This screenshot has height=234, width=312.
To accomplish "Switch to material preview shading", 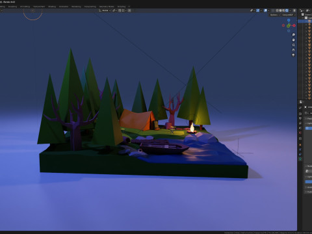I will pos(283,10).
